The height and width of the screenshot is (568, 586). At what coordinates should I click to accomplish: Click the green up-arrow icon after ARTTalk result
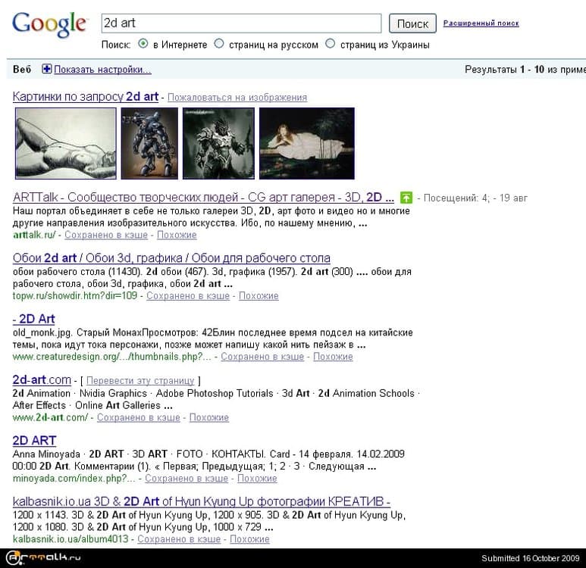coord(406,198)
